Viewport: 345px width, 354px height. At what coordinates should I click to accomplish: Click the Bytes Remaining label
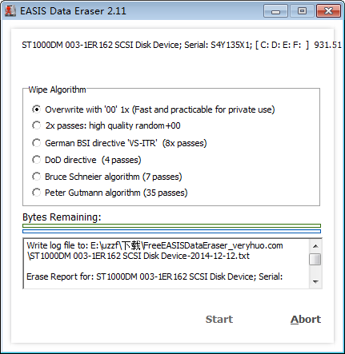[62, 217]
